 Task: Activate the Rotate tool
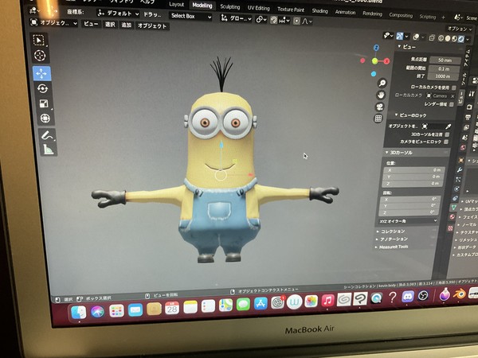point(43,88)
